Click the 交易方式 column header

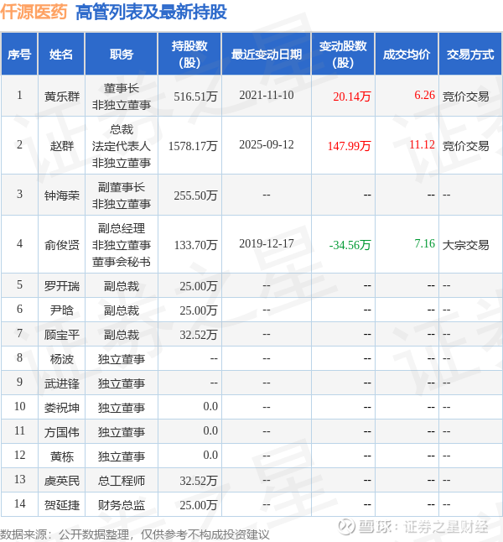470,55
